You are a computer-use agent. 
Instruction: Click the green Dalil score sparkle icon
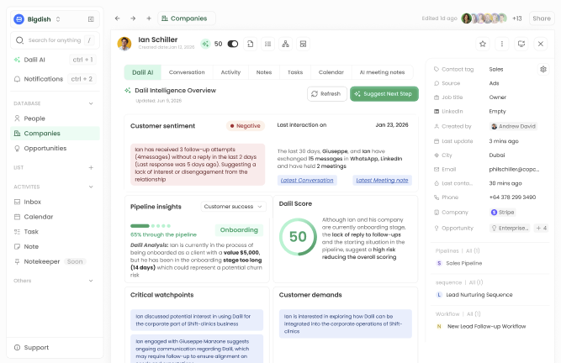pyautogui.click(x=205, y=44)
